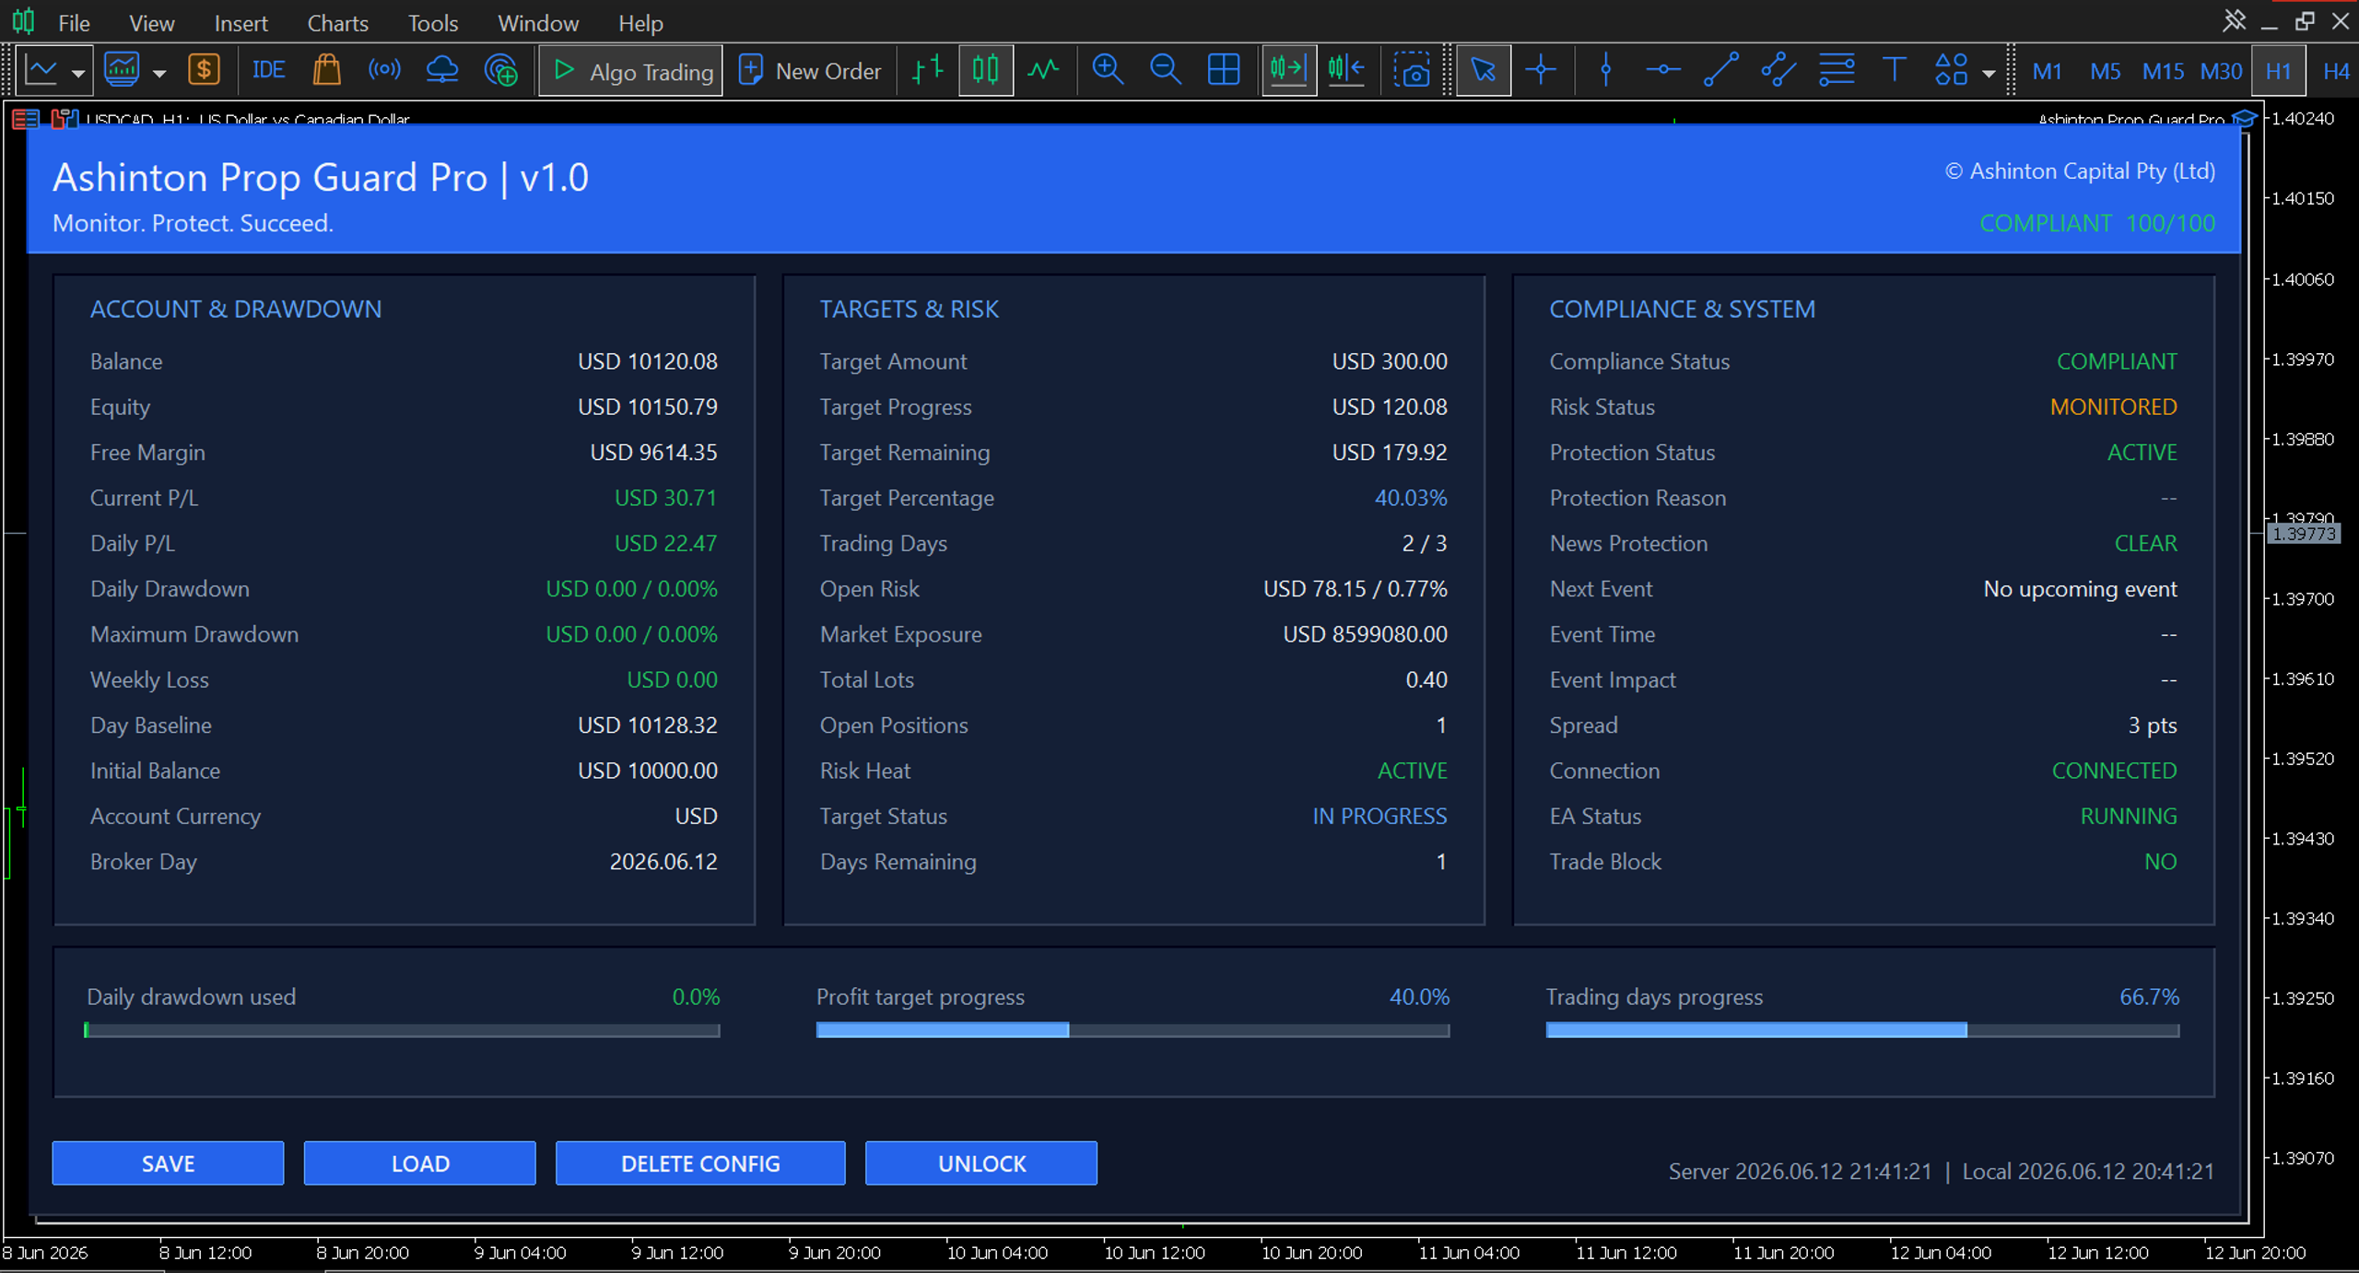This screenshot has height=1273, width=2359.
Task: Select the Fibonacci retracement tool
Action: (1837, 70)
